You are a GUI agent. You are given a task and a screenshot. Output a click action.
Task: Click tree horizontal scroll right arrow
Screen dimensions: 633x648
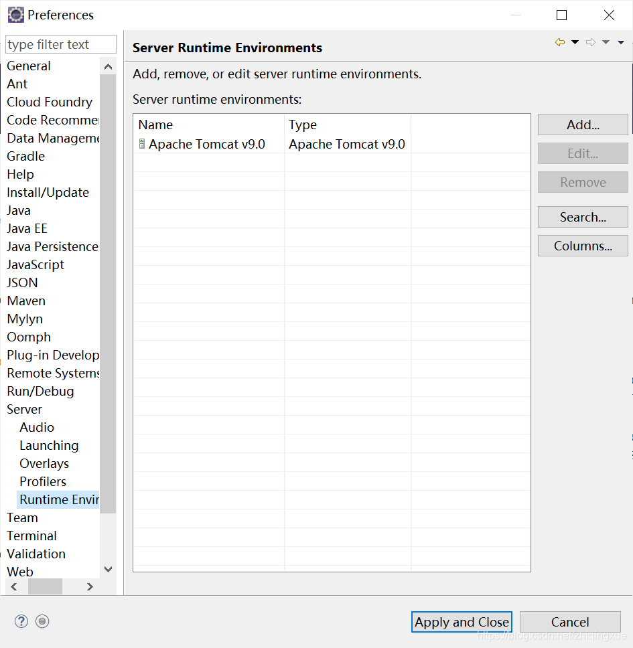tap(90, 586)
